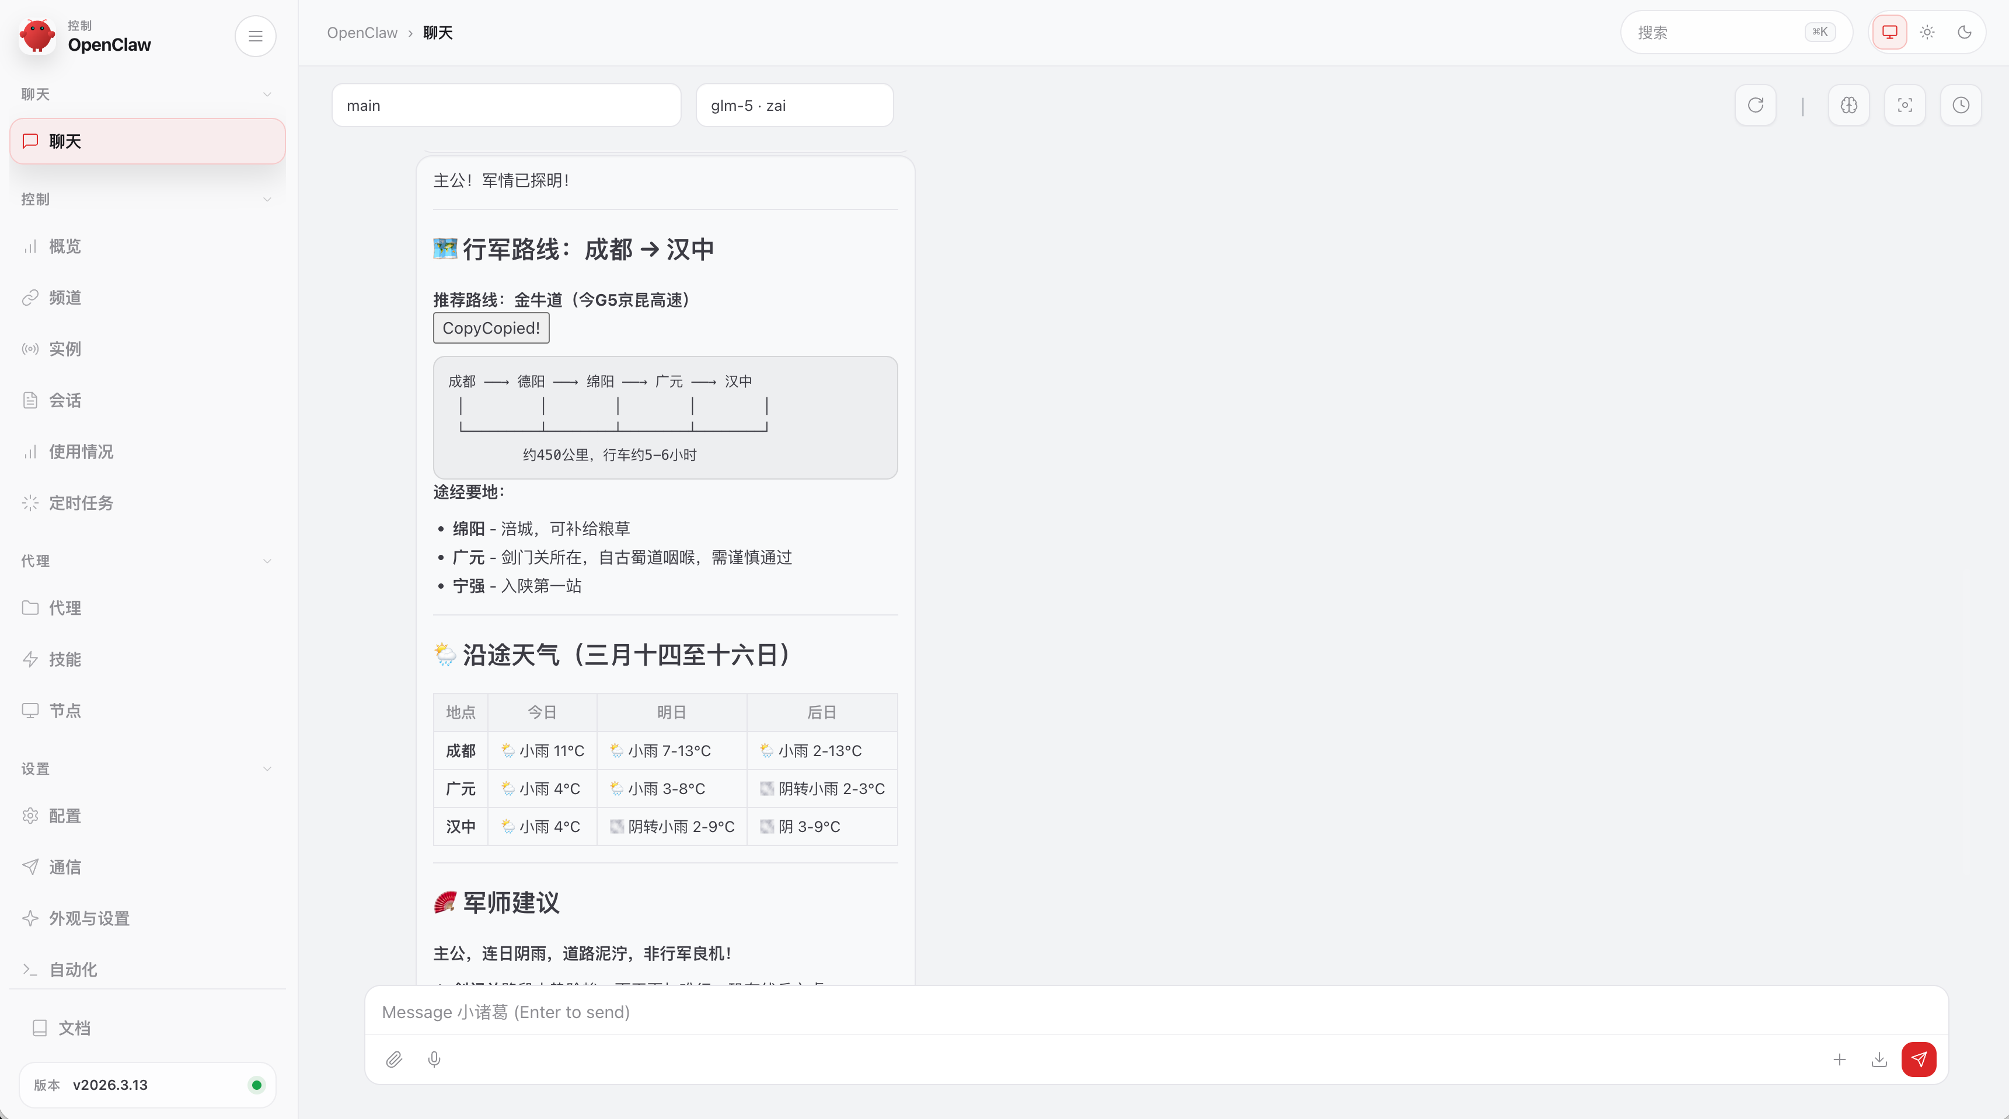
Task: Collapse the 聊天 section chevron
Action: pyautogui.click(x=267, y=93)
